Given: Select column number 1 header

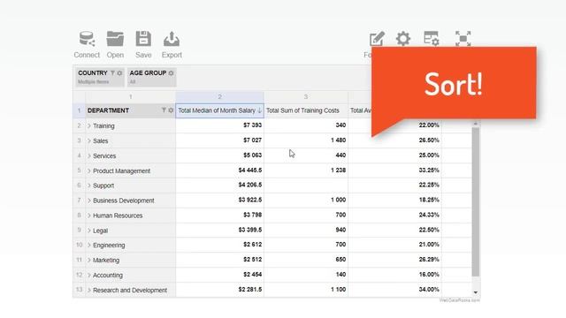Looking at the screenshot, I should tap(130, 97).
